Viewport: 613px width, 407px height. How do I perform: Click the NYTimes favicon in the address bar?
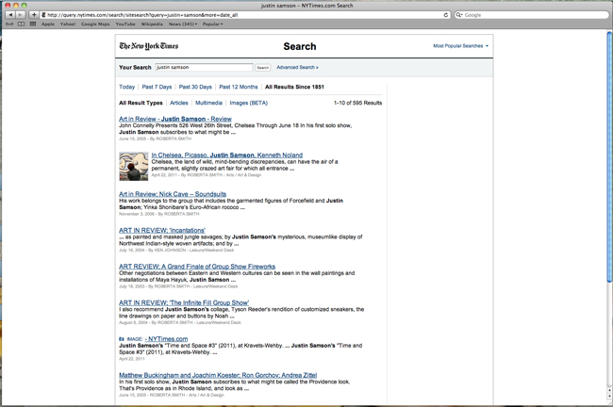(x=43, y=15)
